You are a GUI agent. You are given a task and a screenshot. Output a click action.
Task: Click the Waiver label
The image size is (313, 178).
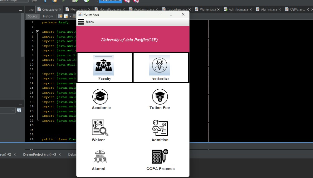pyautogui.click(x=98, y=140)
